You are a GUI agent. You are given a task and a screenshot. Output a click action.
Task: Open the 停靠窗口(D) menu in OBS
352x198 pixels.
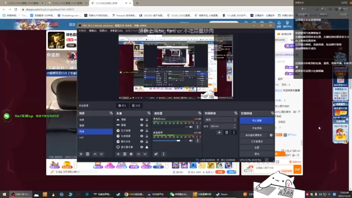pyautogui.click(x=116, y=31)
